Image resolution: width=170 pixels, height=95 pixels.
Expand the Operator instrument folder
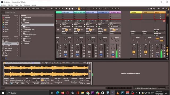coord(22,27)
